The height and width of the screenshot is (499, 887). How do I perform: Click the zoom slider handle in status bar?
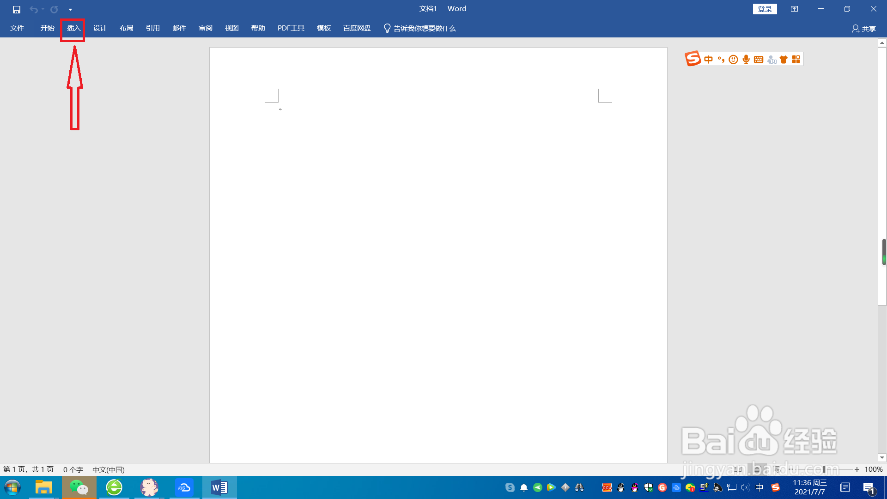point(824,469)
